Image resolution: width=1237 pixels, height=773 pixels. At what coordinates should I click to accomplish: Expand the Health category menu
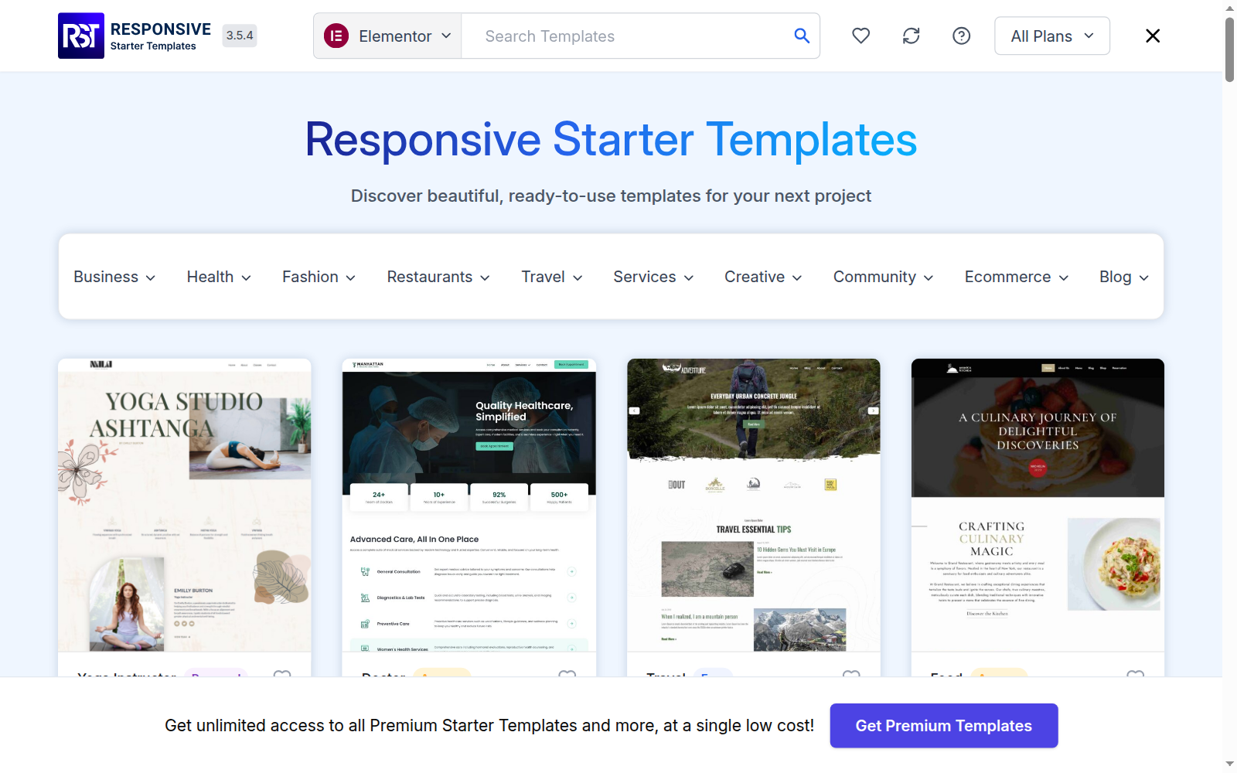click(x=219, y=277)
